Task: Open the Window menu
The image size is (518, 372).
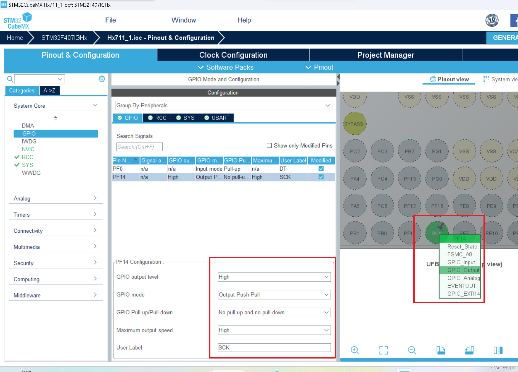Action: coord(184,20)
